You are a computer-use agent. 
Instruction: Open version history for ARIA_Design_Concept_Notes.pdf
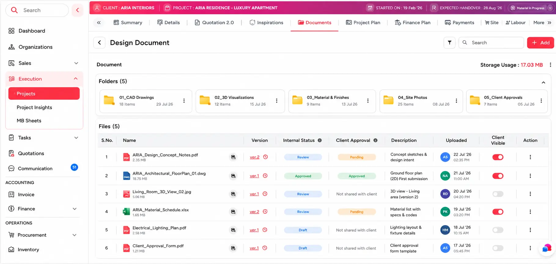click(265, 157)
